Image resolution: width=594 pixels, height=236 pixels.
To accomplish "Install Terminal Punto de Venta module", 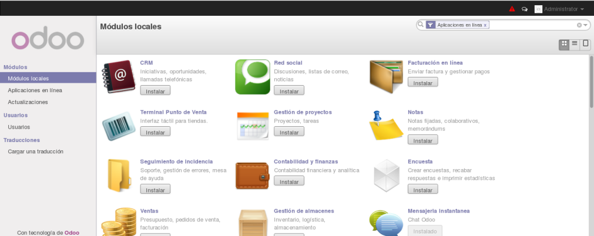I will point(155,132).
